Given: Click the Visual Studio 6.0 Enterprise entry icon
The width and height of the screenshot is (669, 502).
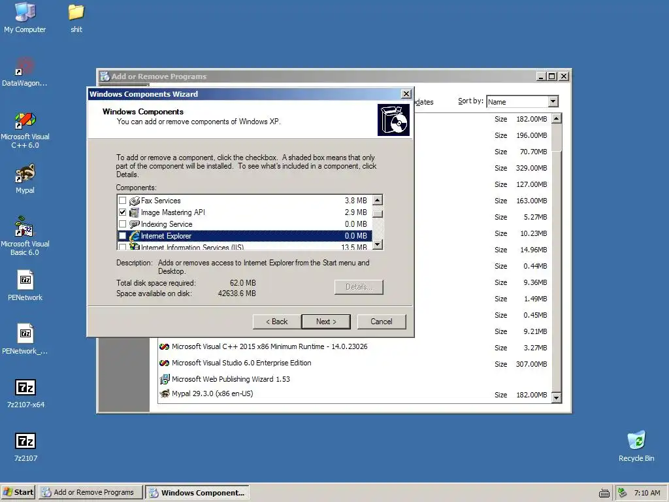Looking at the screenshot, I should point(164,363).
